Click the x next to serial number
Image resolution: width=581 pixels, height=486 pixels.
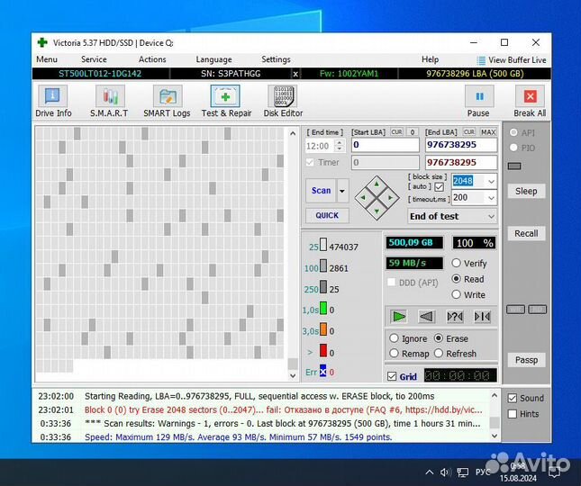(x=295, y=74)
